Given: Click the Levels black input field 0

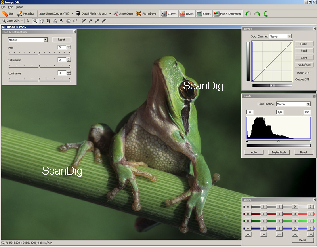Looking at the screenshot, I should [x=250, y=112].
